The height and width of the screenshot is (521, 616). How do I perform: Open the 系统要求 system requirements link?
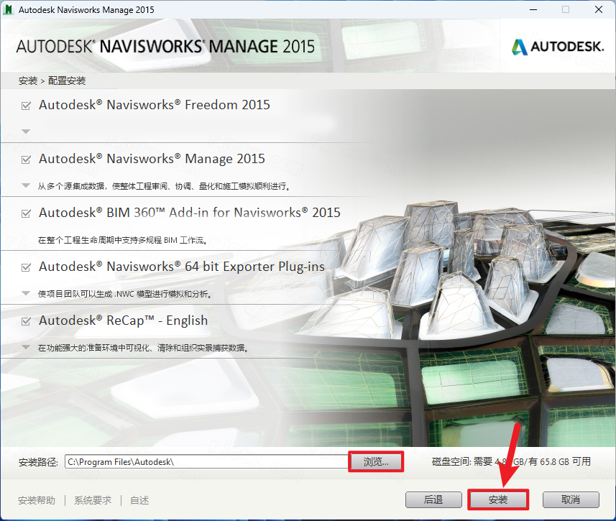pos(93,500)
